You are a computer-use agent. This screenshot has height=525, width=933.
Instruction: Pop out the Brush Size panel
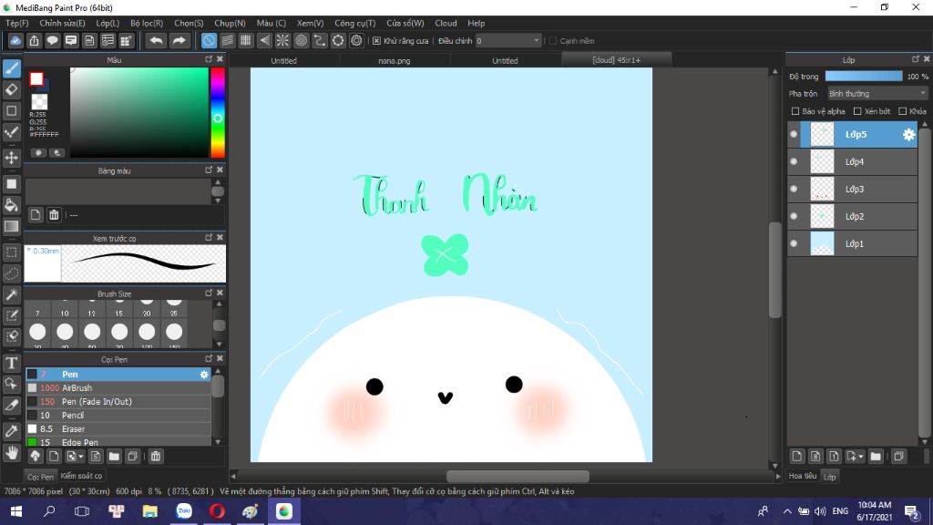click(209, 293)
